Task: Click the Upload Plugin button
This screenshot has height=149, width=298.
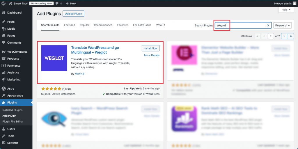Action: [73, 14]
